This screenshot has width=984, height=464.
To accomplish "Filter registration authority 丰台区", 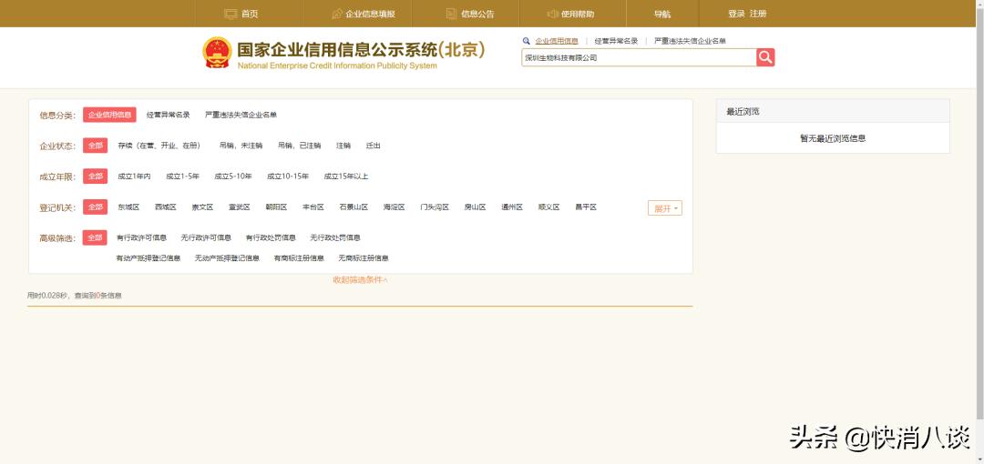I will point(313,207).
